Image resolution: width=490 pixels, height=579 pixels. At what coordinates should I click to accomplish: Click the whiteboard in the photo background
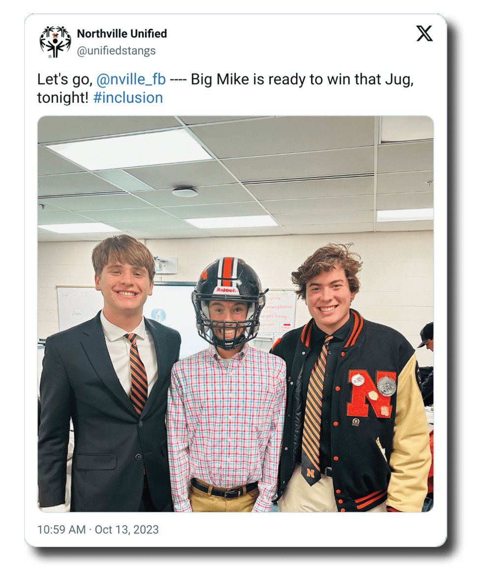[x=79, y=307]
